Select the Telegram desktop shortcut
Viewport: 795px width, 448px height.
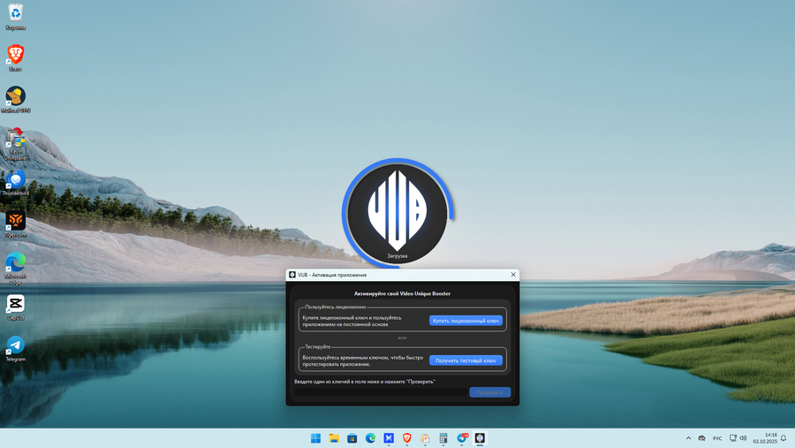click(x=15, y=345)
